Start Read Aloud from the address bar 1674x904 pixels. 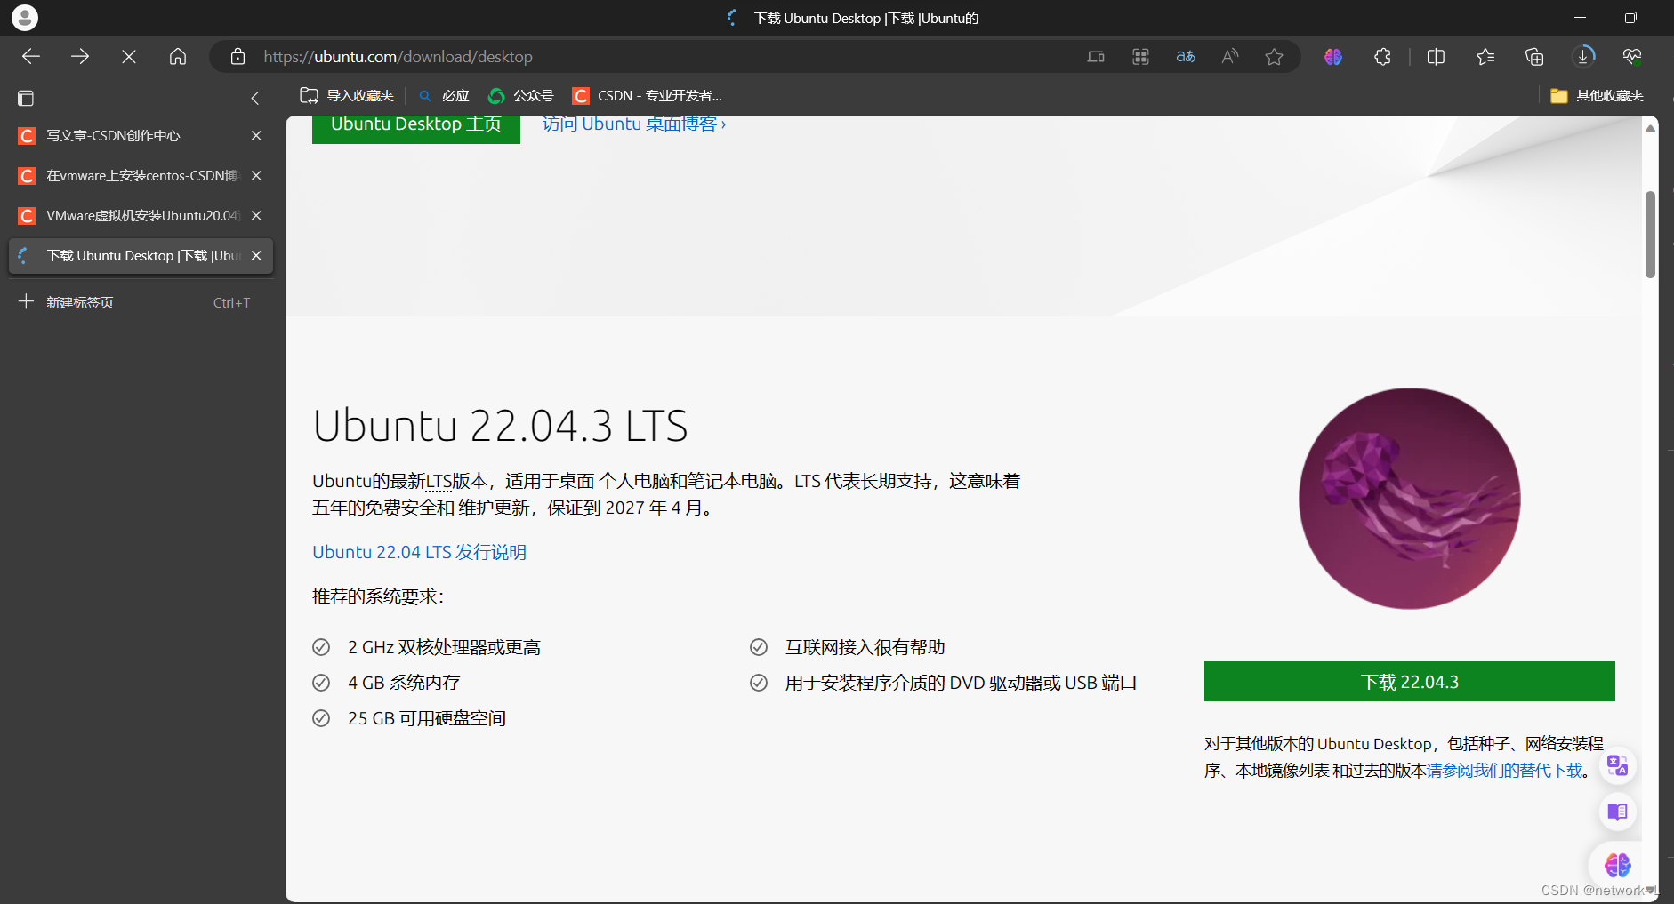click(x=1230, y=56)
